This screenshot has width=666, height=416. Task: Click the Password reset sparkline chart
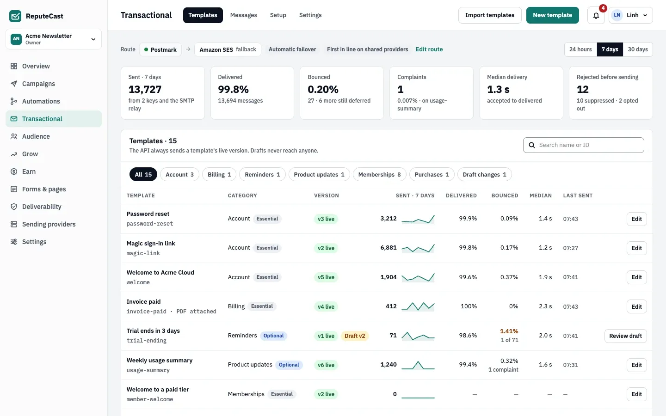418,219
